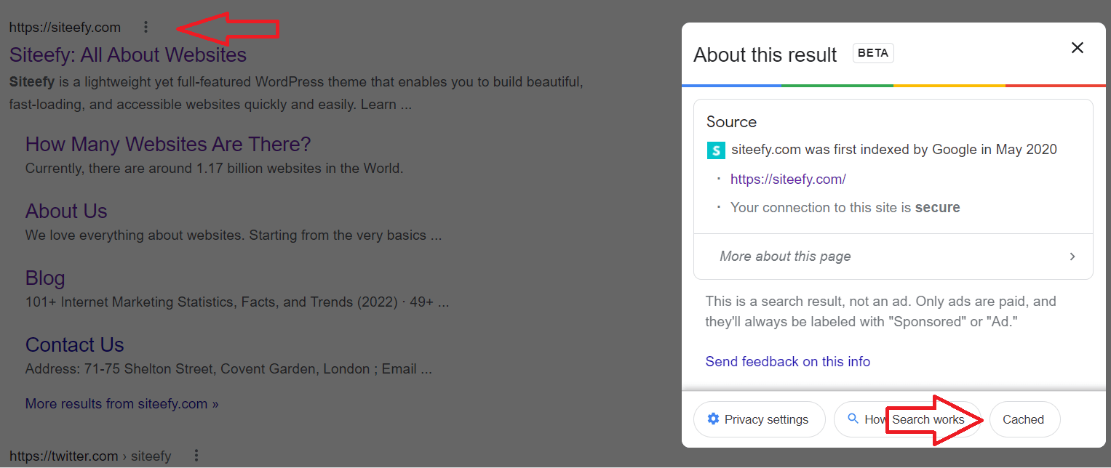Screen dimensions: 1111x468
Task: Visit the How Many Websites Are There page
Action: pyautogui.click(x=167, y=144)
